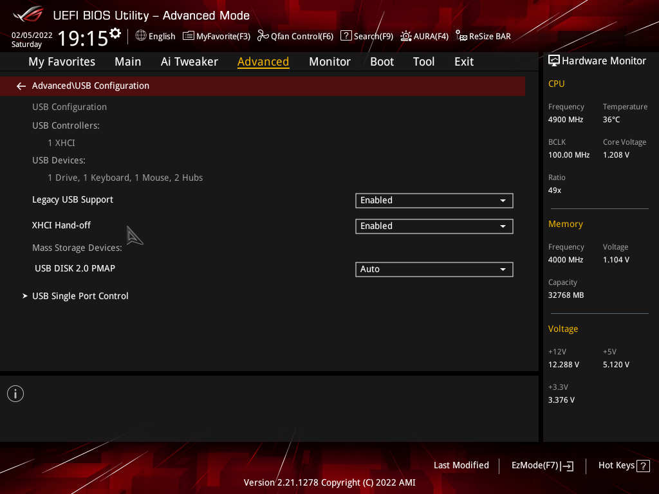Click the EzMode exit arrow icon
659x494 pixels.
tap(568, 466)
